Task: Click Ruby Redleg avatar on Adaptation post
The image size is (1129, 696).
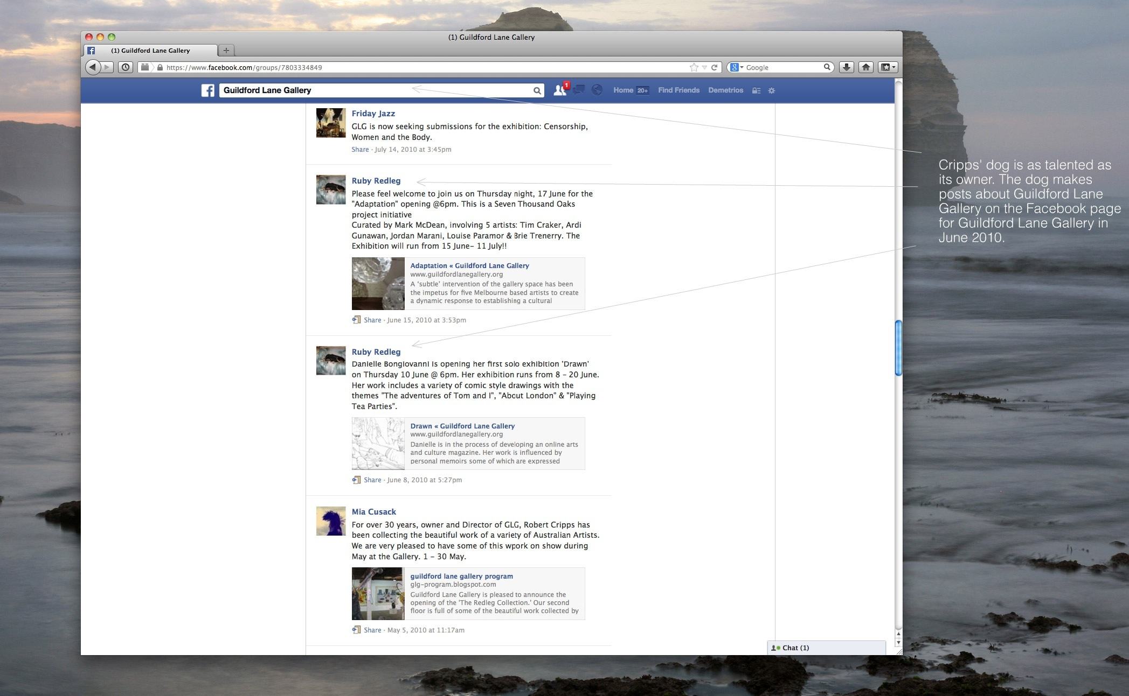Action: point(330,189)
